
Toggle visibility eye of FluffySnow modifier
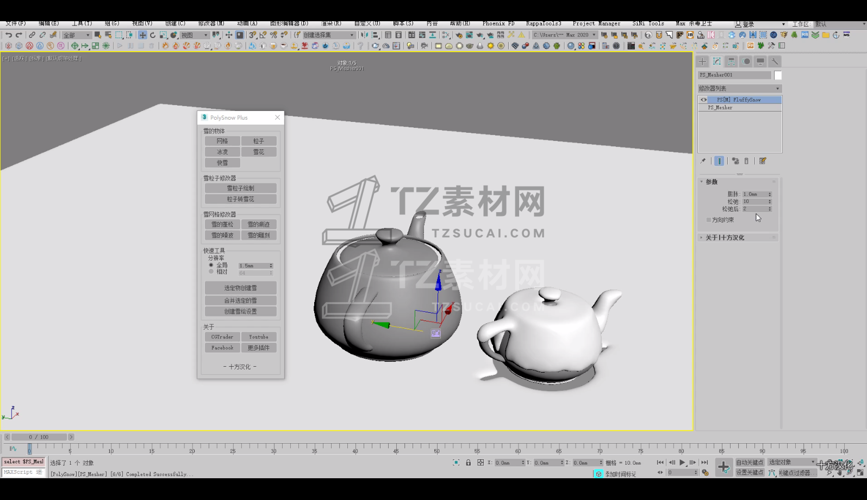point(703,100)
